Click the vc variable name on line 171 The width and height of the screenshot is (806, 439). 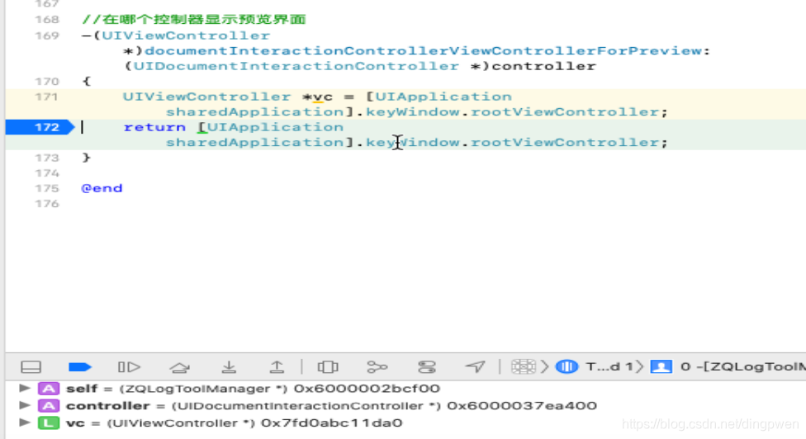[323, 97]
